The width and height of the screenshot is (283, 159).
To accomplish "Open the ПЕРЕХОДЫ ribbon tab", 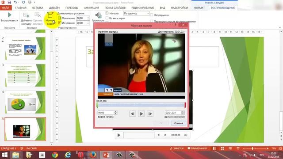I will pyautogui.click(x=72, y=8).
